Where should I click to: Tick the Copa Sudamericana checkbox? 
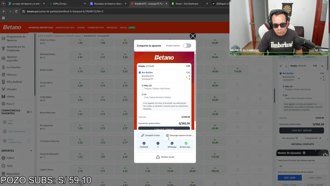click(x=29, y=141)
